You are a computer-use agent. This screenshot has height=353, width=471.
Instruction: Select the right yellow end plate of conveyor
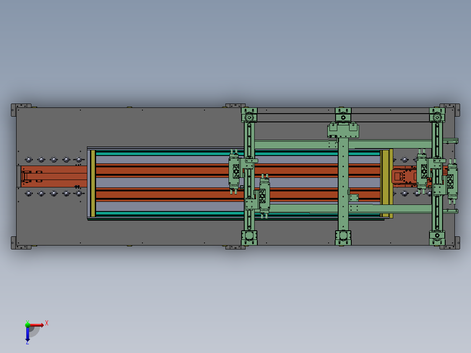tap(387, 183)
